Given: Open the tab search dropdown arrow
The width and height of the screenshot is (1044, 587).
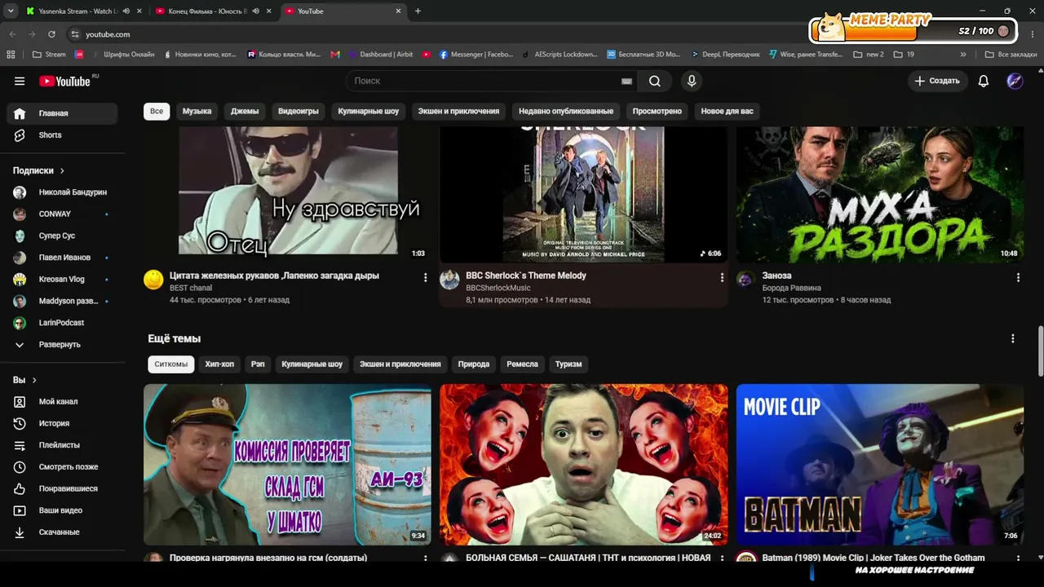Looking at the screenshot, I should click(11, 11).
